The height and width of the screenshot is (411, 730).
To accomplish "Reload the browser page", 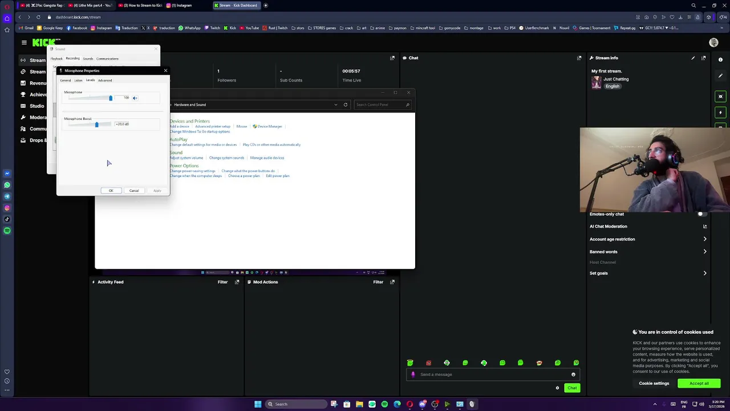I will (x=38, y=17).
